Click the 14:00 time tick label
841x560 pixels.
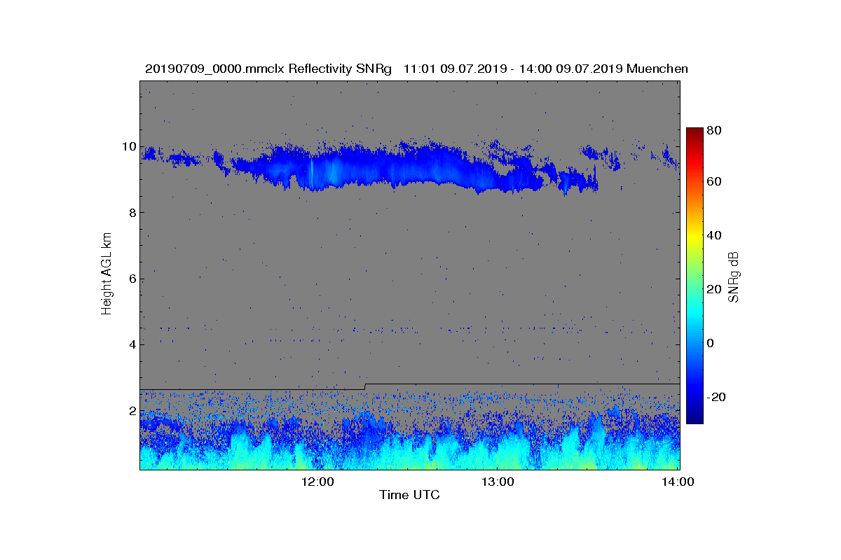678,482
